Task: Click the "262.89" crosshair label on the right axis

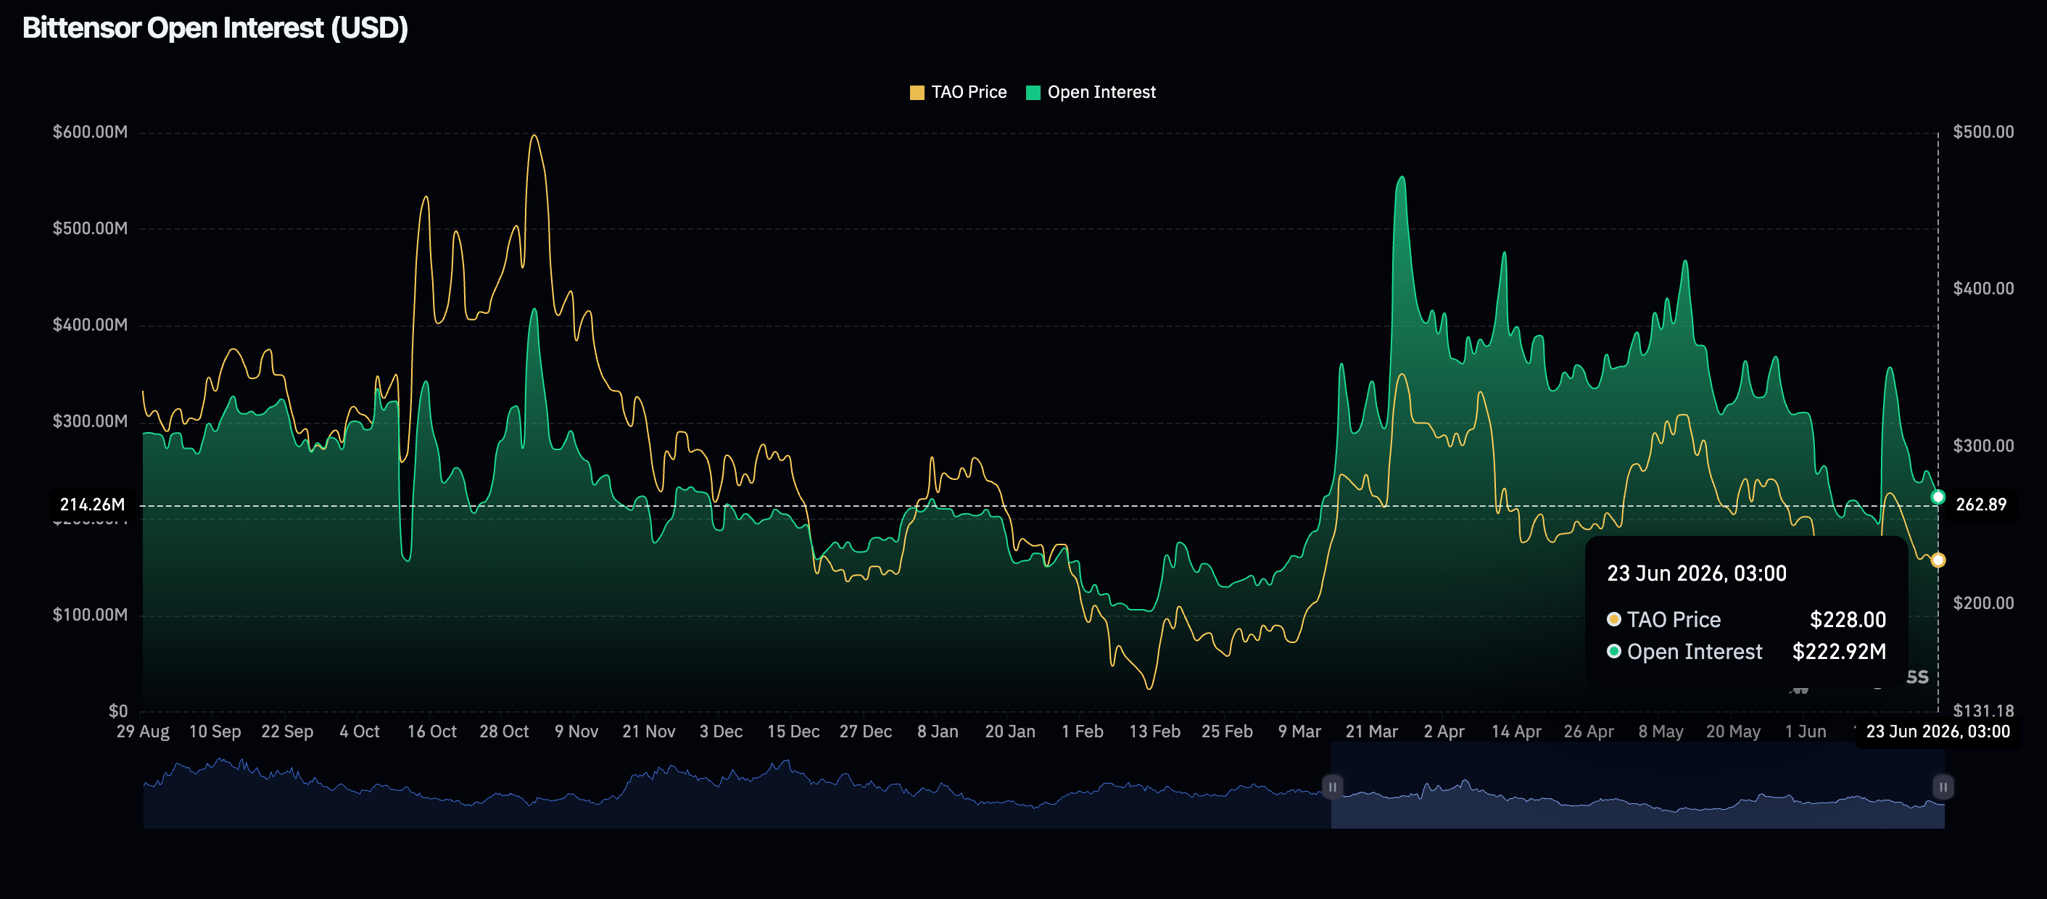Action: pos(1980,505)
